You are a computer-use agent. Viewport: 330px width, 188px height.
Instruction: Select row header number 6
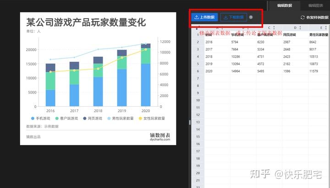pos(198,71)
